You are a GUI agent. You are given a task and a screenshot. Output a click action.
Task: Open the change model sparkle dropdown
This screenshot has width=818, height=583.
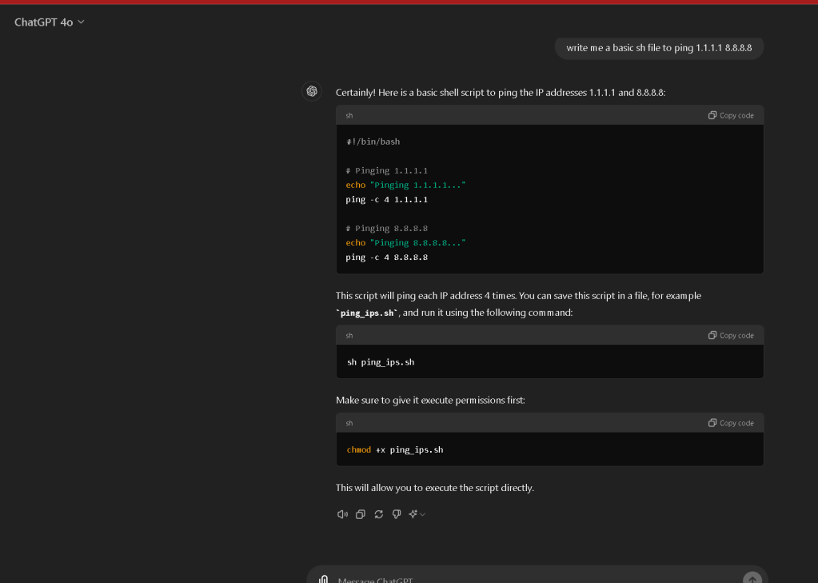click(x=417, y=514)
